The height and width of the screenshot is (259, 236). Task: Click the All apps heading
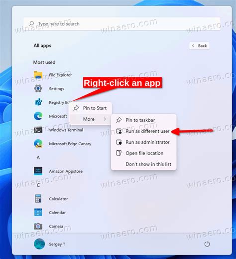[42, 45]
